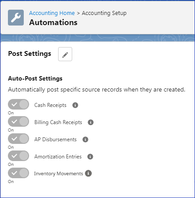This screenshot has height=198, width=195.
Task: Toggle the Billing Cash Receipts switch
Action: tap(18, 121)
